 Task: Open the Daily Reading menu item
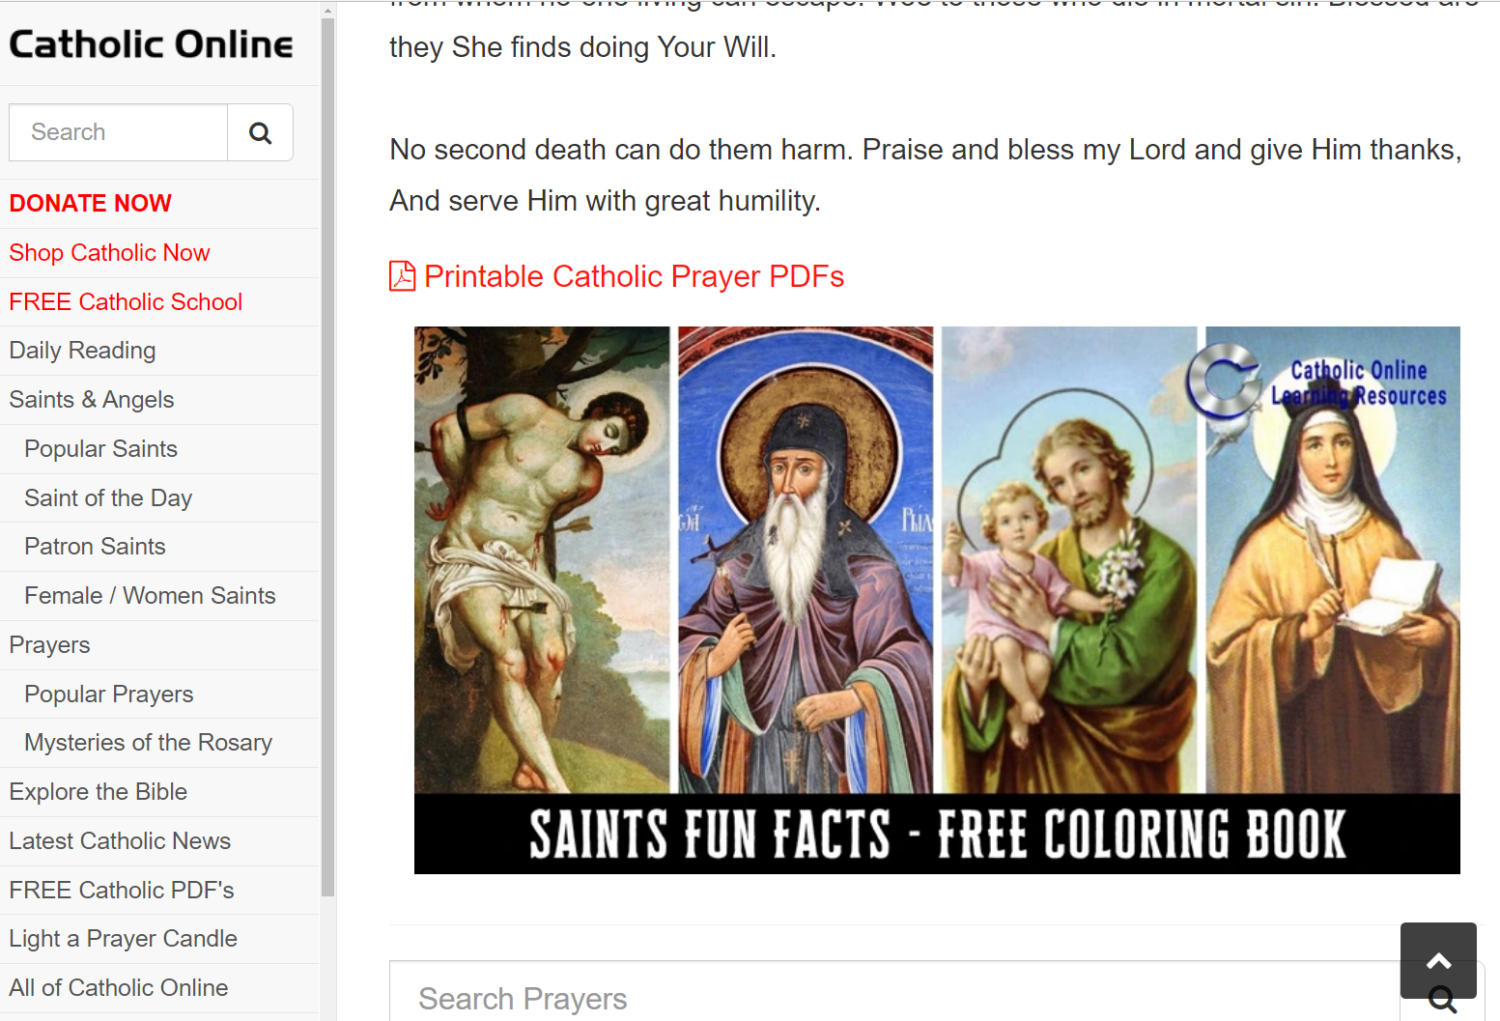pos(82,351)
